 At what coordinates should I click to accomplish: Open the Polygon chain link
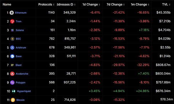pyautogui.click(x=21, y=82)
